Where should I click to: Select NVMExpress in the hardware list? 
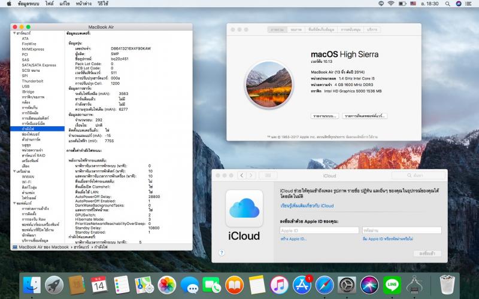pos(33,49)
